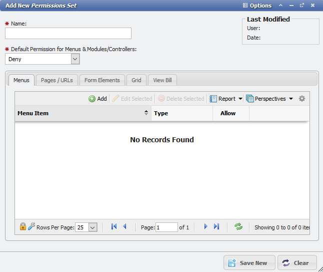Open the Report dropdown menu

click(226, 99)
